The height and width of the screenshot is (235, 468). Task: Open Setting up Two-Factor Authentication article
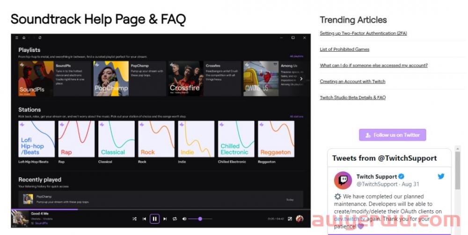click(363, 33)
